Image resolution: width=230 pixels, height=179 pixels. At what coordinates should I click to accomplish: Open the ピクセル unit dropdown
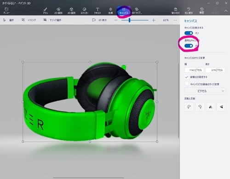(205, 91)
